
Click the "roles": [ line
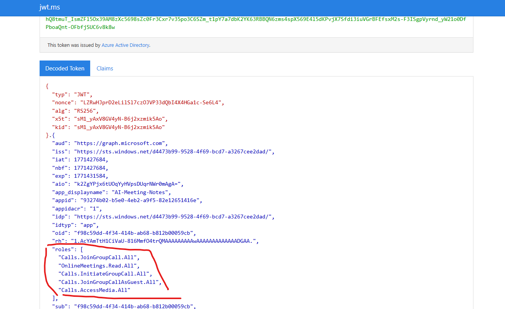point(67,249)
